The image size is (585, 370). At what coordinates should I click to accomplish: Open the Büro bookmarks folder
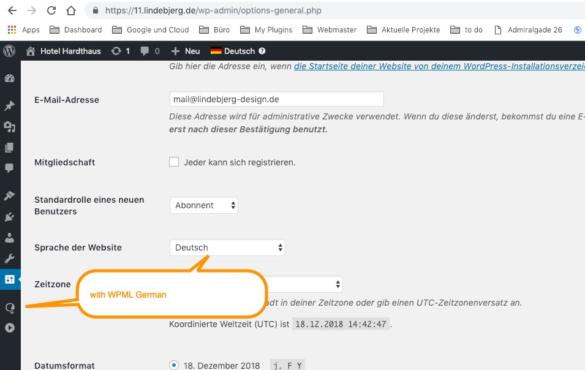[214, 30]
